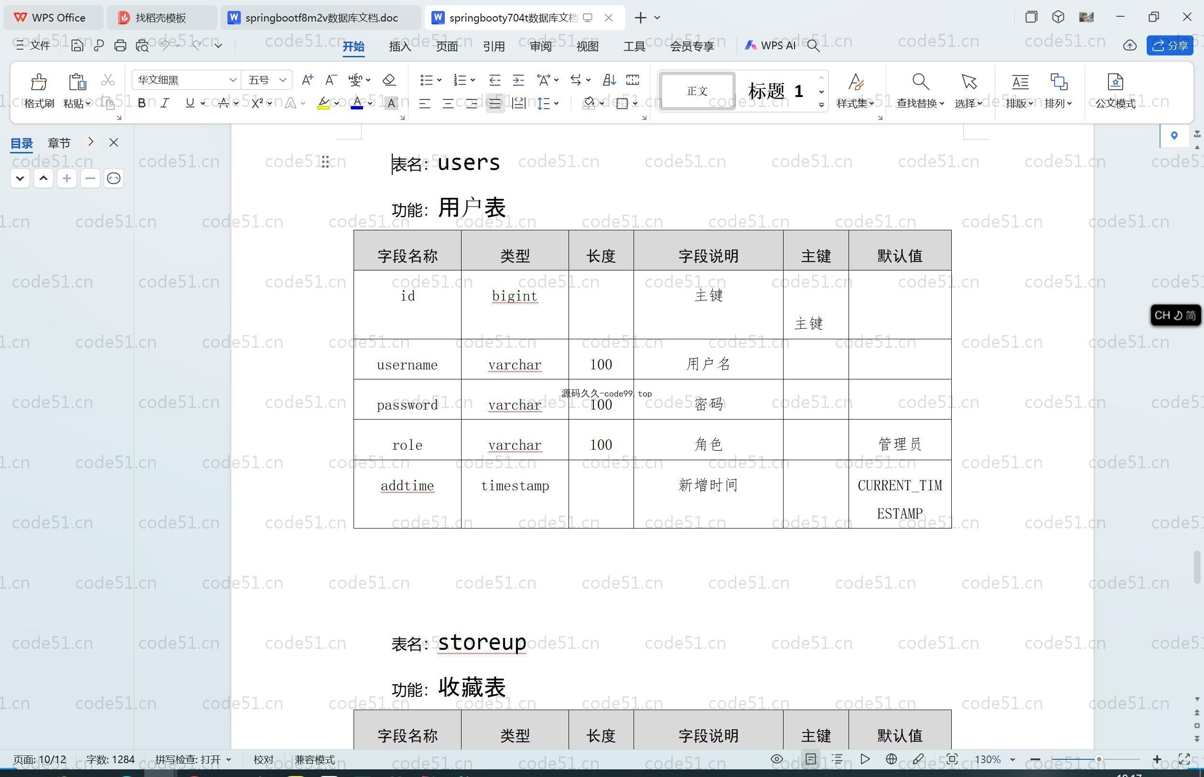Screen dimensions: 1204x777
Task: Toggle page layout view in status bar
Action: [811, 759]
